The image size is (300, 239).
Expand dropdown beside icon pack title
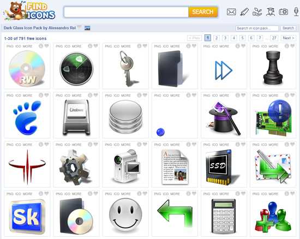(x=79, y=27)
